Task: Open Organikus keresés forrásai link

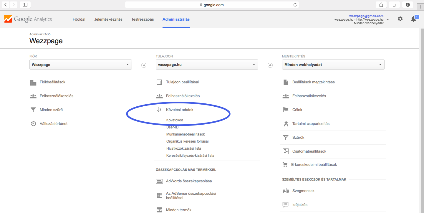Action: click(187, 141)
